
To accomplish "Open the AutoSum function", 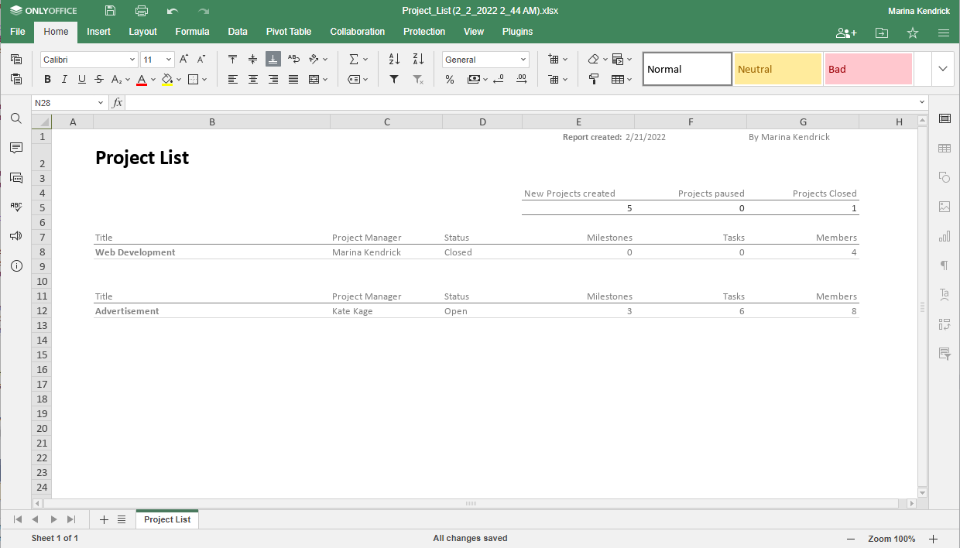I will pos(355,59).
